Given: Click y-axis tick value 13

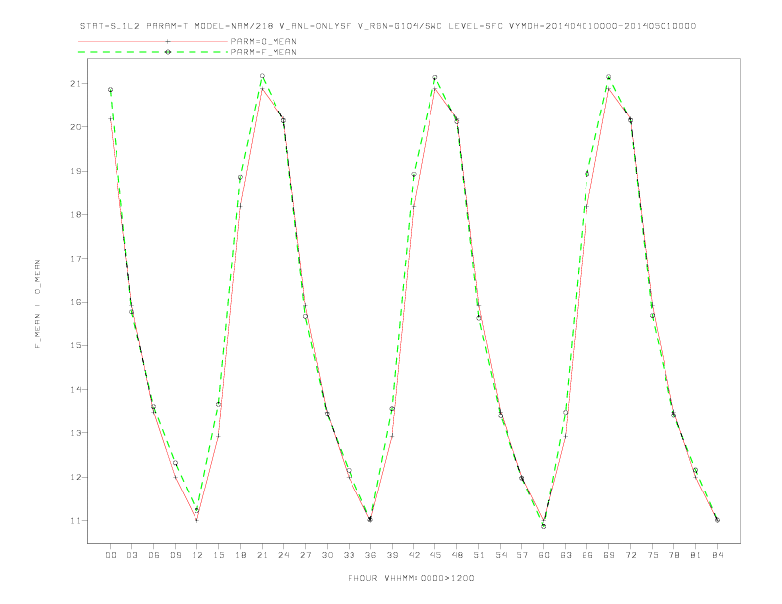Looking at the screenshot, I should tap(75, 433).
